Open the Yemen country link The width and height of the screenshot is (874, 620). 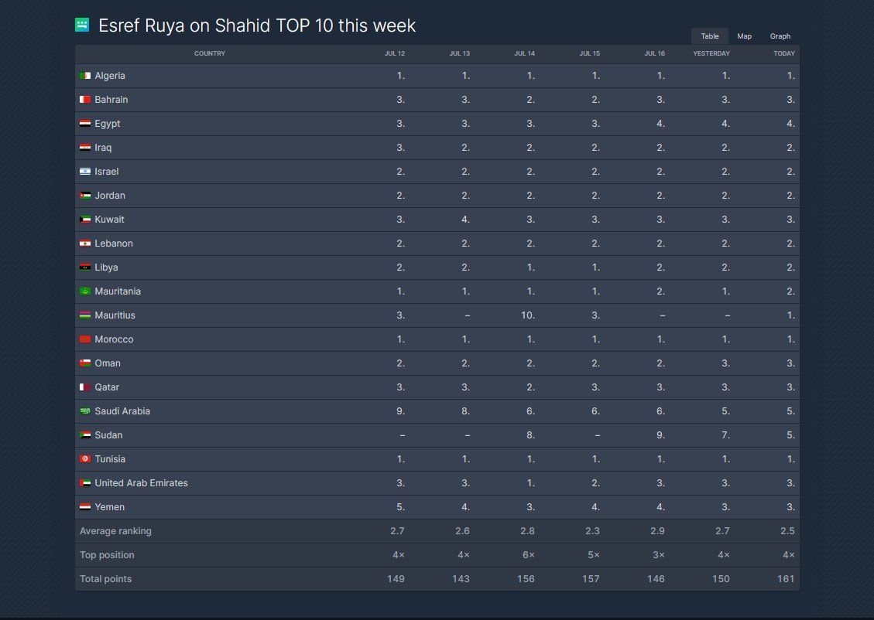[109, 507]
